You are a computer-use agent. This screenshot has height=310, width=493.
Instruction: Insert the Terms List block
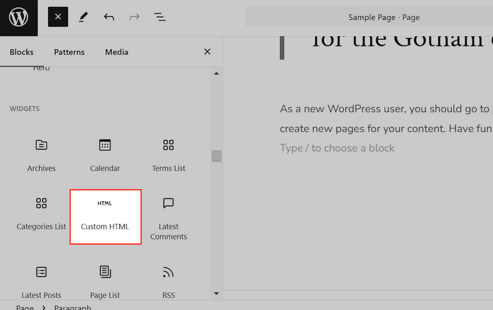pyautogui.click(x=168, y=155)
